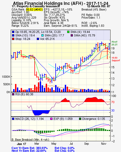Click the green Divergence legend swatch
Screen dimensions: 121x152
(80, 119)
